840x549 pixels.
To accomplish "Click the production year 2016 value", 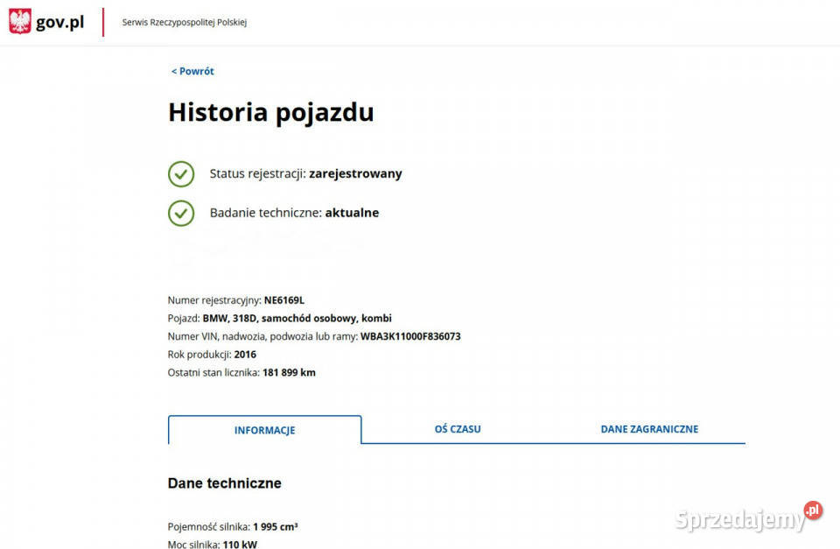I will click(245, 355).
